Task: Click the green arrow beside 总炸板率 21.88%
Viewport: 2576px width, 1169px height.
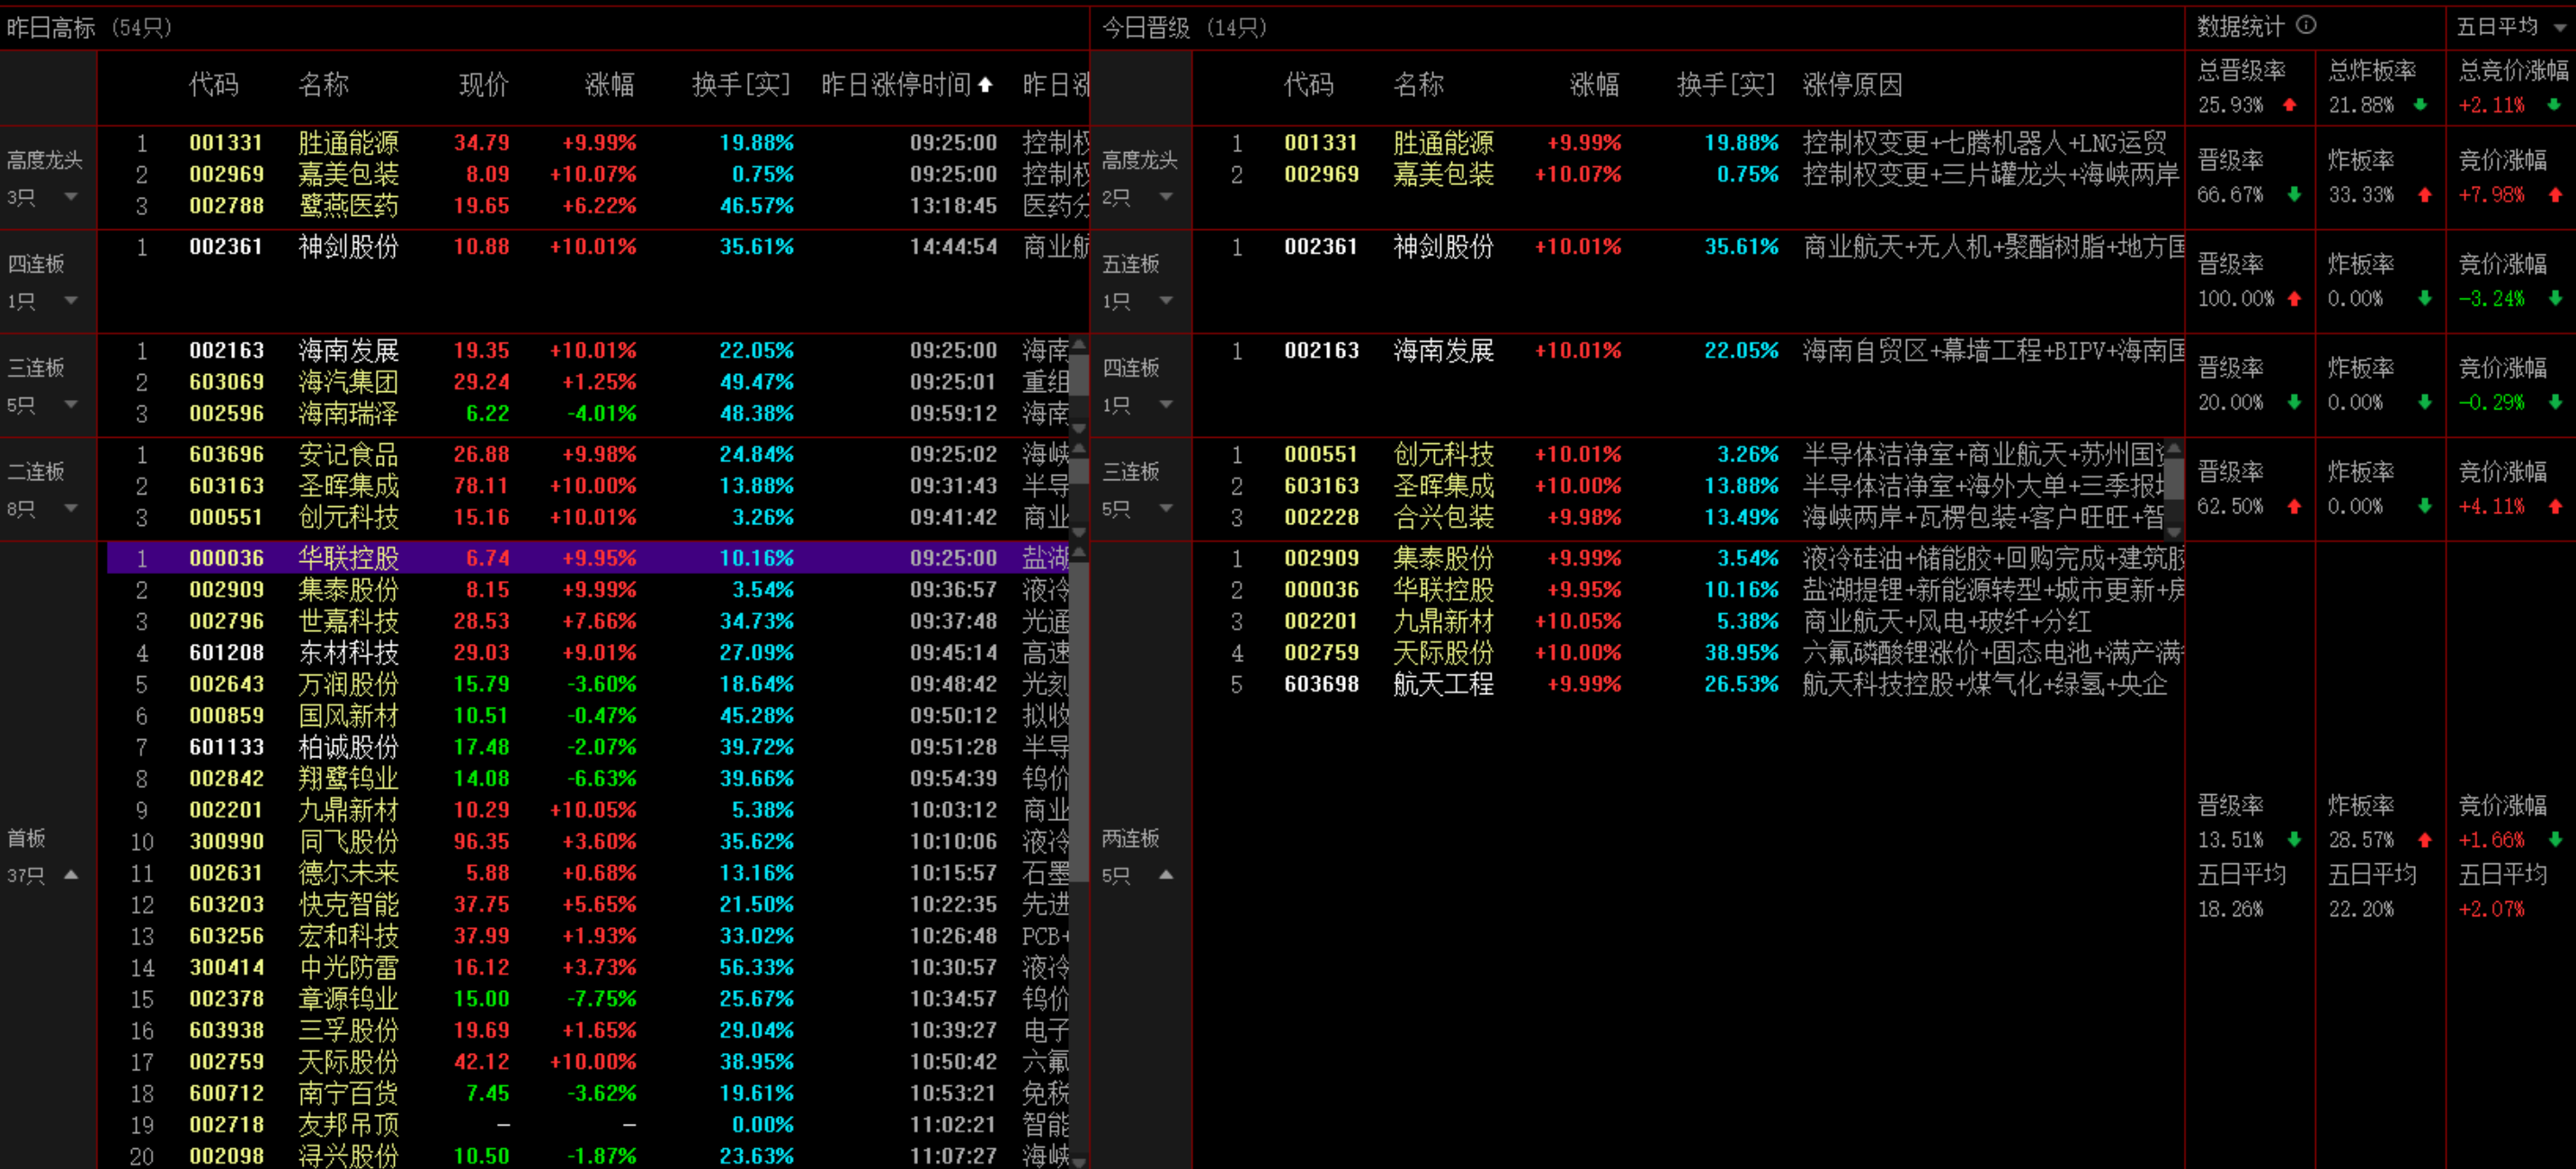Action: pyautogui.click(x=2420, y=105)
